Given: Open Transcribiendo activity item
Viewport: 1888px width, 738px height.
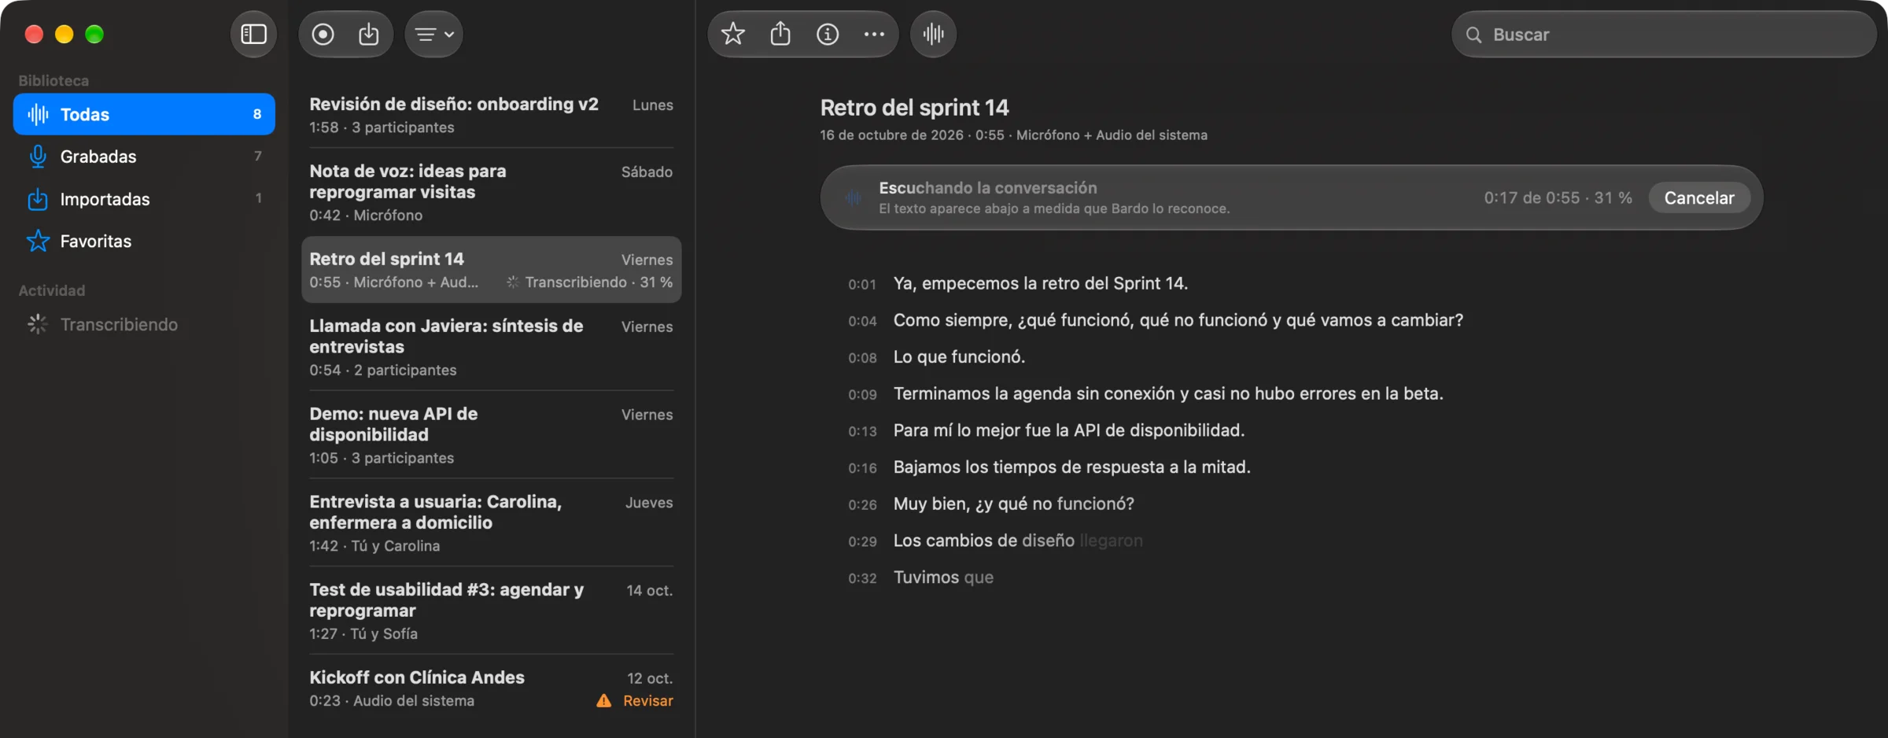Looking at the screenshot, I should [144, 324].
